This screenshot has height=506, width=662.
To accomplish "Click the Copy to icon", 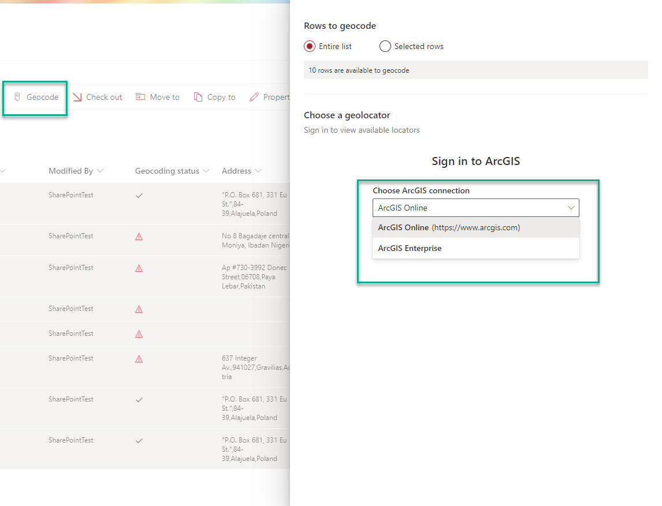I will pyautogui.click(x=198, y=97).
